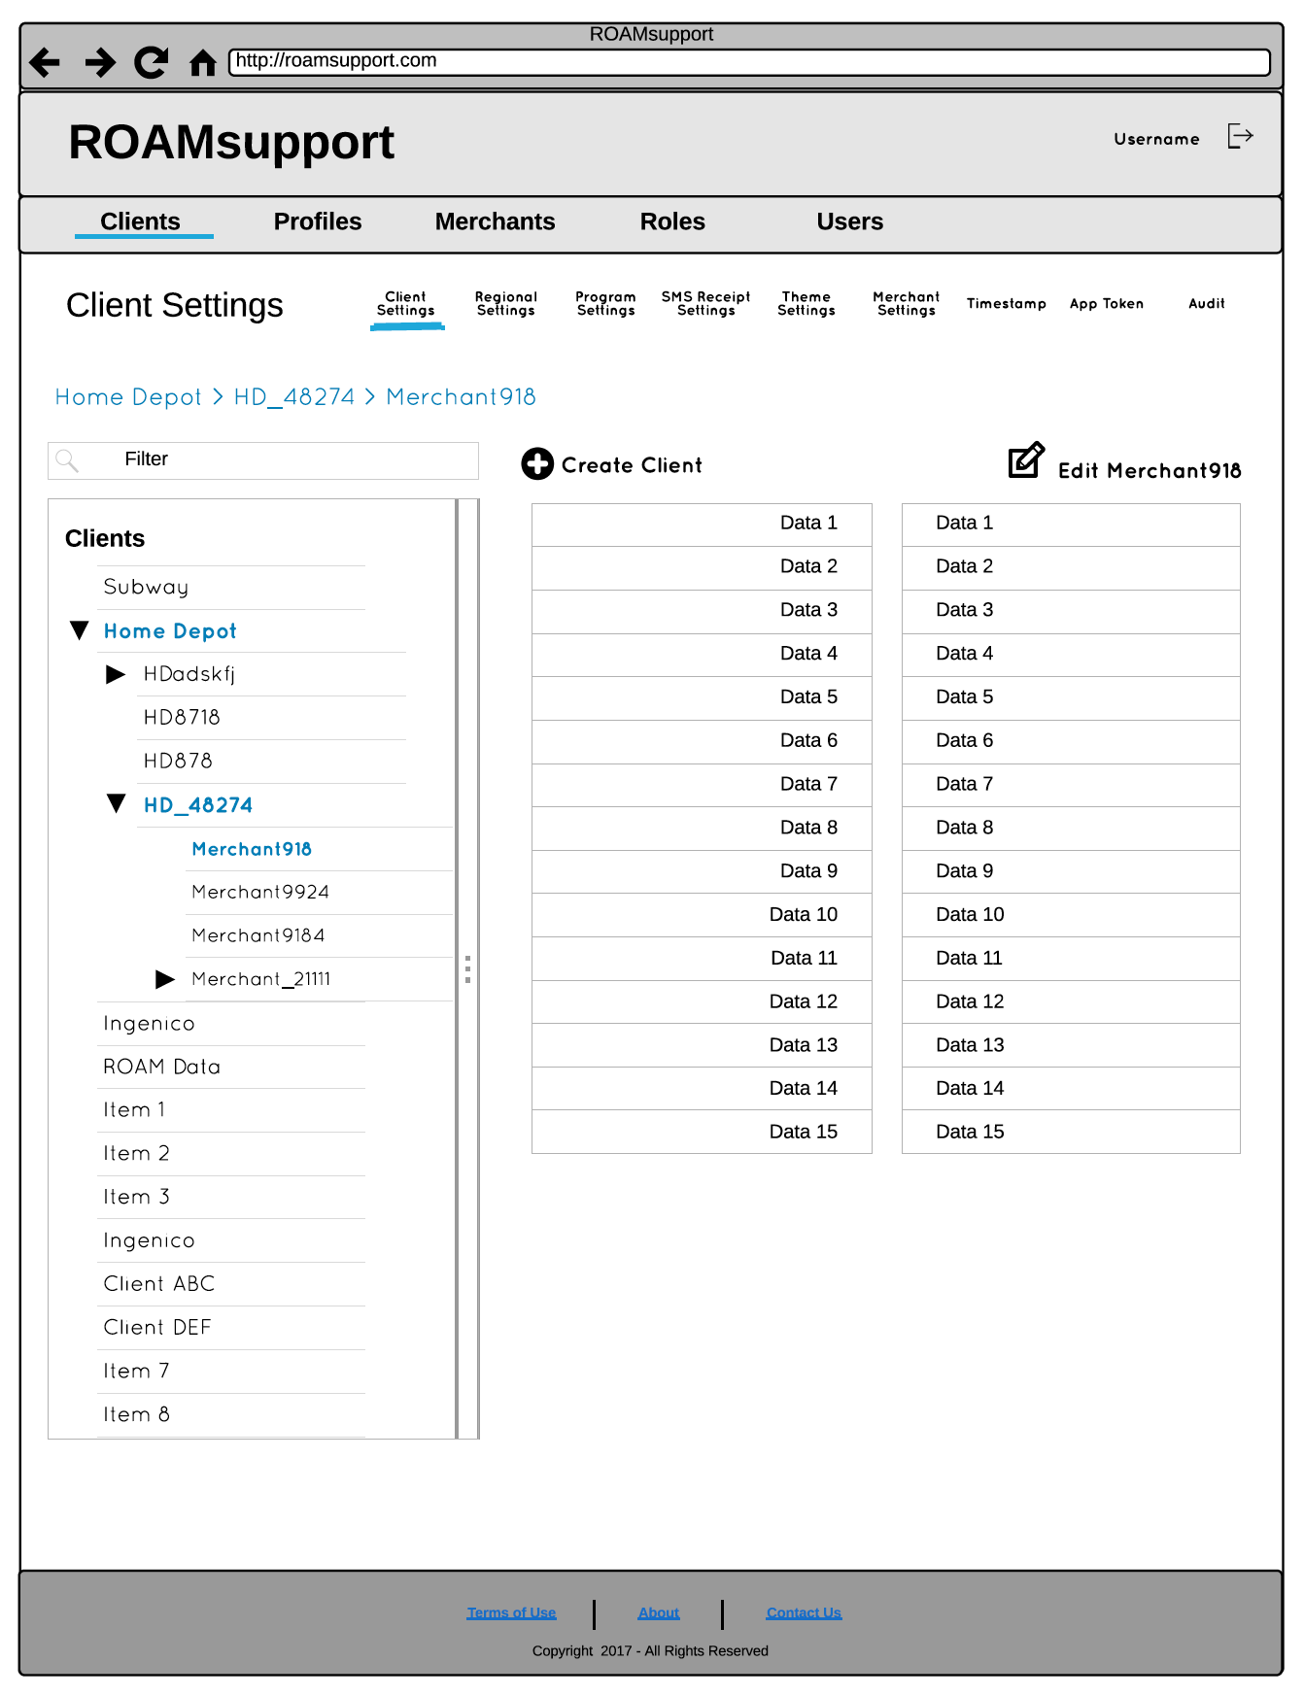Click the browser forward arrow

point(100,63)
